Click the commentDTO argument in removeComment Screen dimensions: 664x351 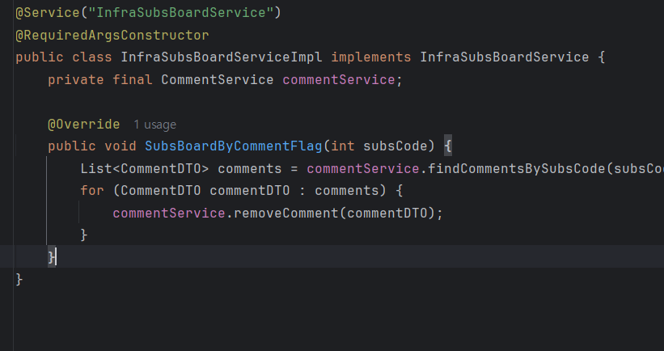click(x=387, y=213)
